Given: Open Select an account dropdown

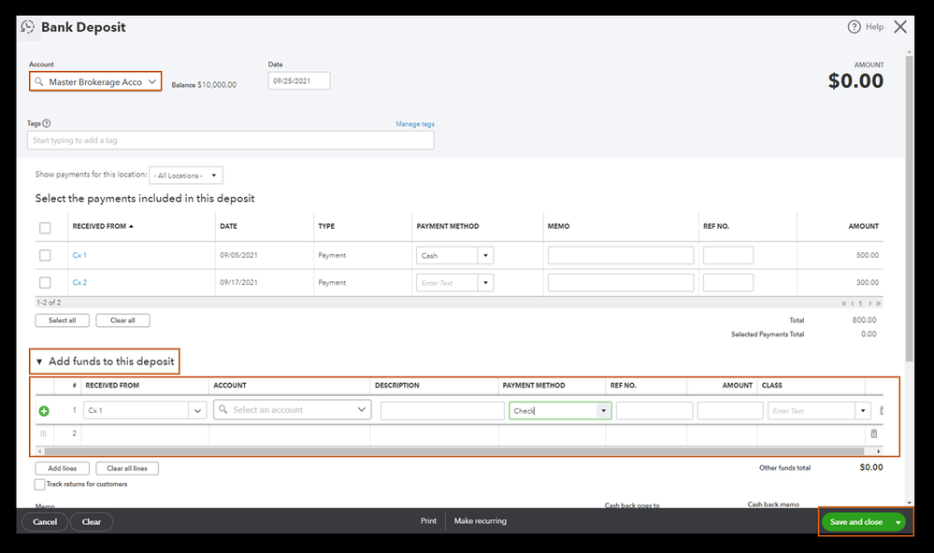Looking at the screenshot, I should (x=362, y=409).
